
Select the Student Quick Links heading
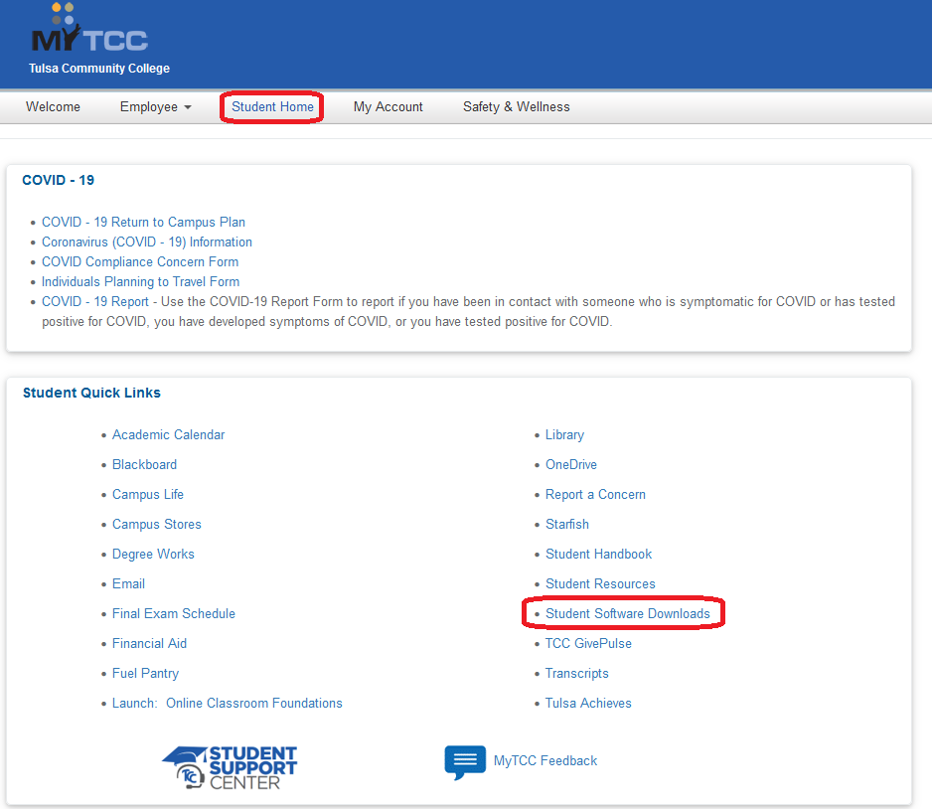tap(91, 393)
